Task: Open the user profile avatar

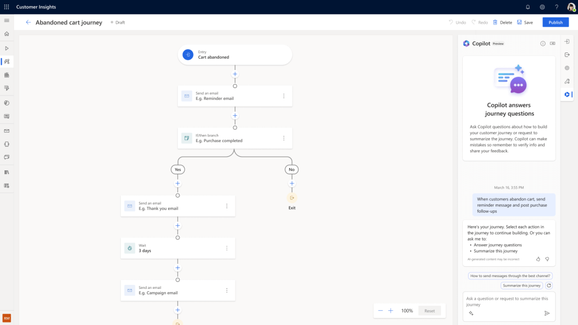Action: [571, 7]
